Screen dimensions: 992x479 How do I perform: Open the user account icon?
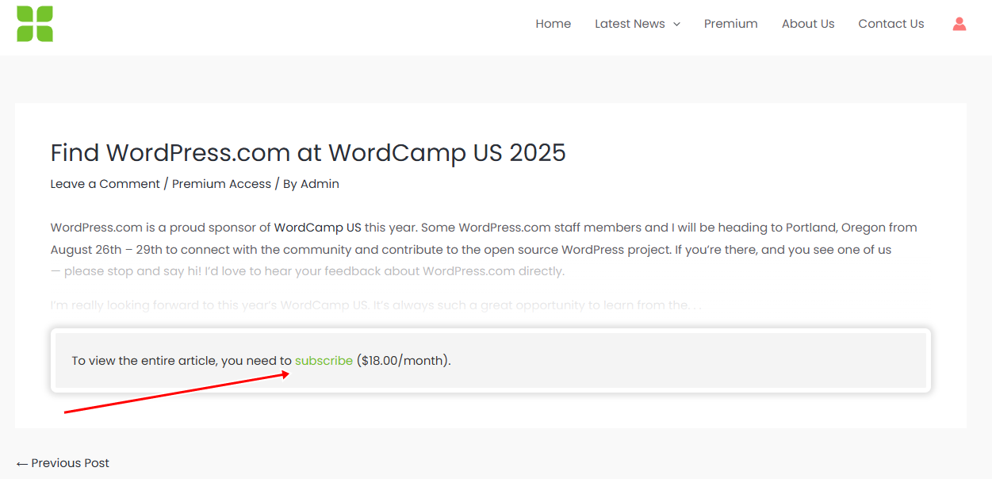click(959, 24)
